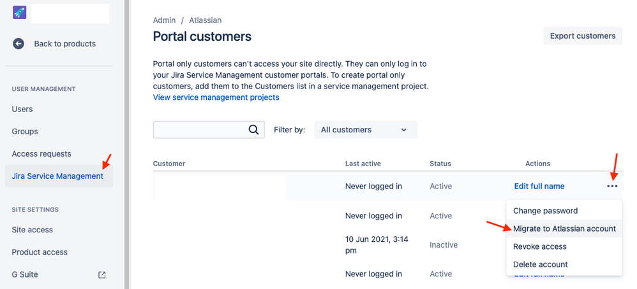Viewport: 637px width, 289px height.
Task: Open Users in sidebar
Action: click(22, 109)
